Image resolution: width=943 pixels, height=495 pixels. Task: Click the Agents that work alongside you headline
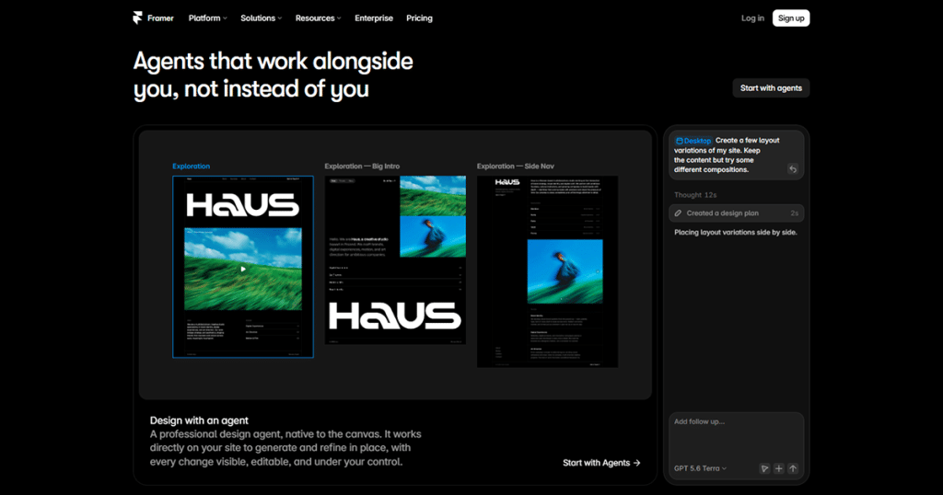pyautogui.click(x=273, y=75)
